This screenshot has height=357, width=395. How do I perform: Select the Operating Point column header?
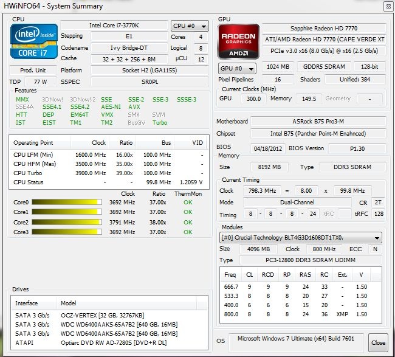tap(39, 143)
